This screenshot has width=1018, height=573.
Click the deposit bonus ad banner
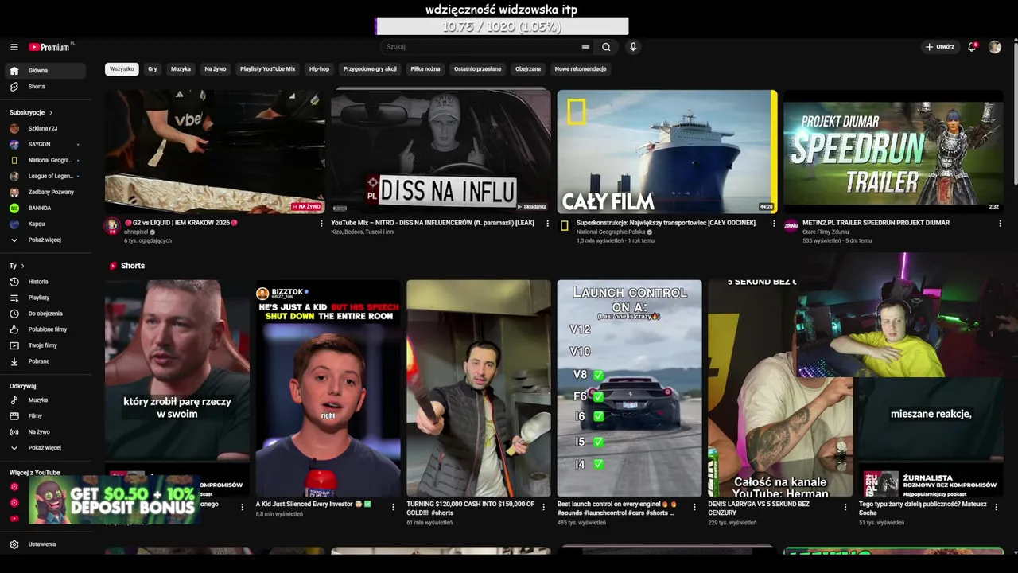(x=113, y=501)
